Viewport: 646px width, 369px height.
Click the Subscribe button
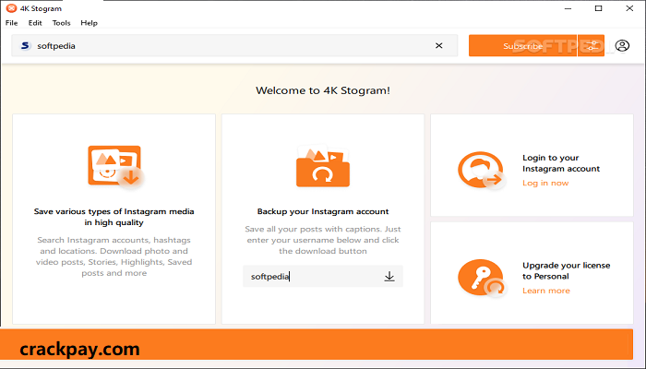click(x=523, y=46)
